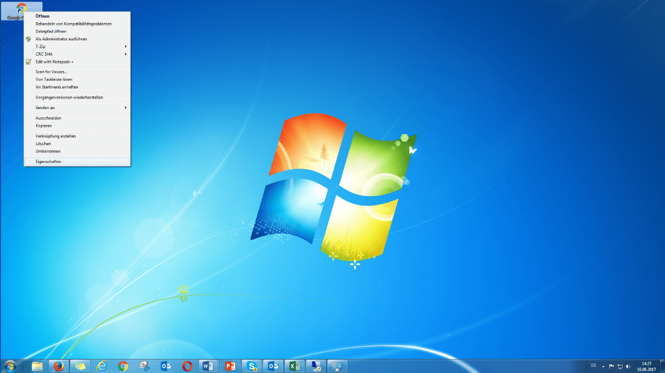The width and height of the screenshot is (665, 373).
Task: Choose Öffnen in the context menu
Action: [77, 16]
